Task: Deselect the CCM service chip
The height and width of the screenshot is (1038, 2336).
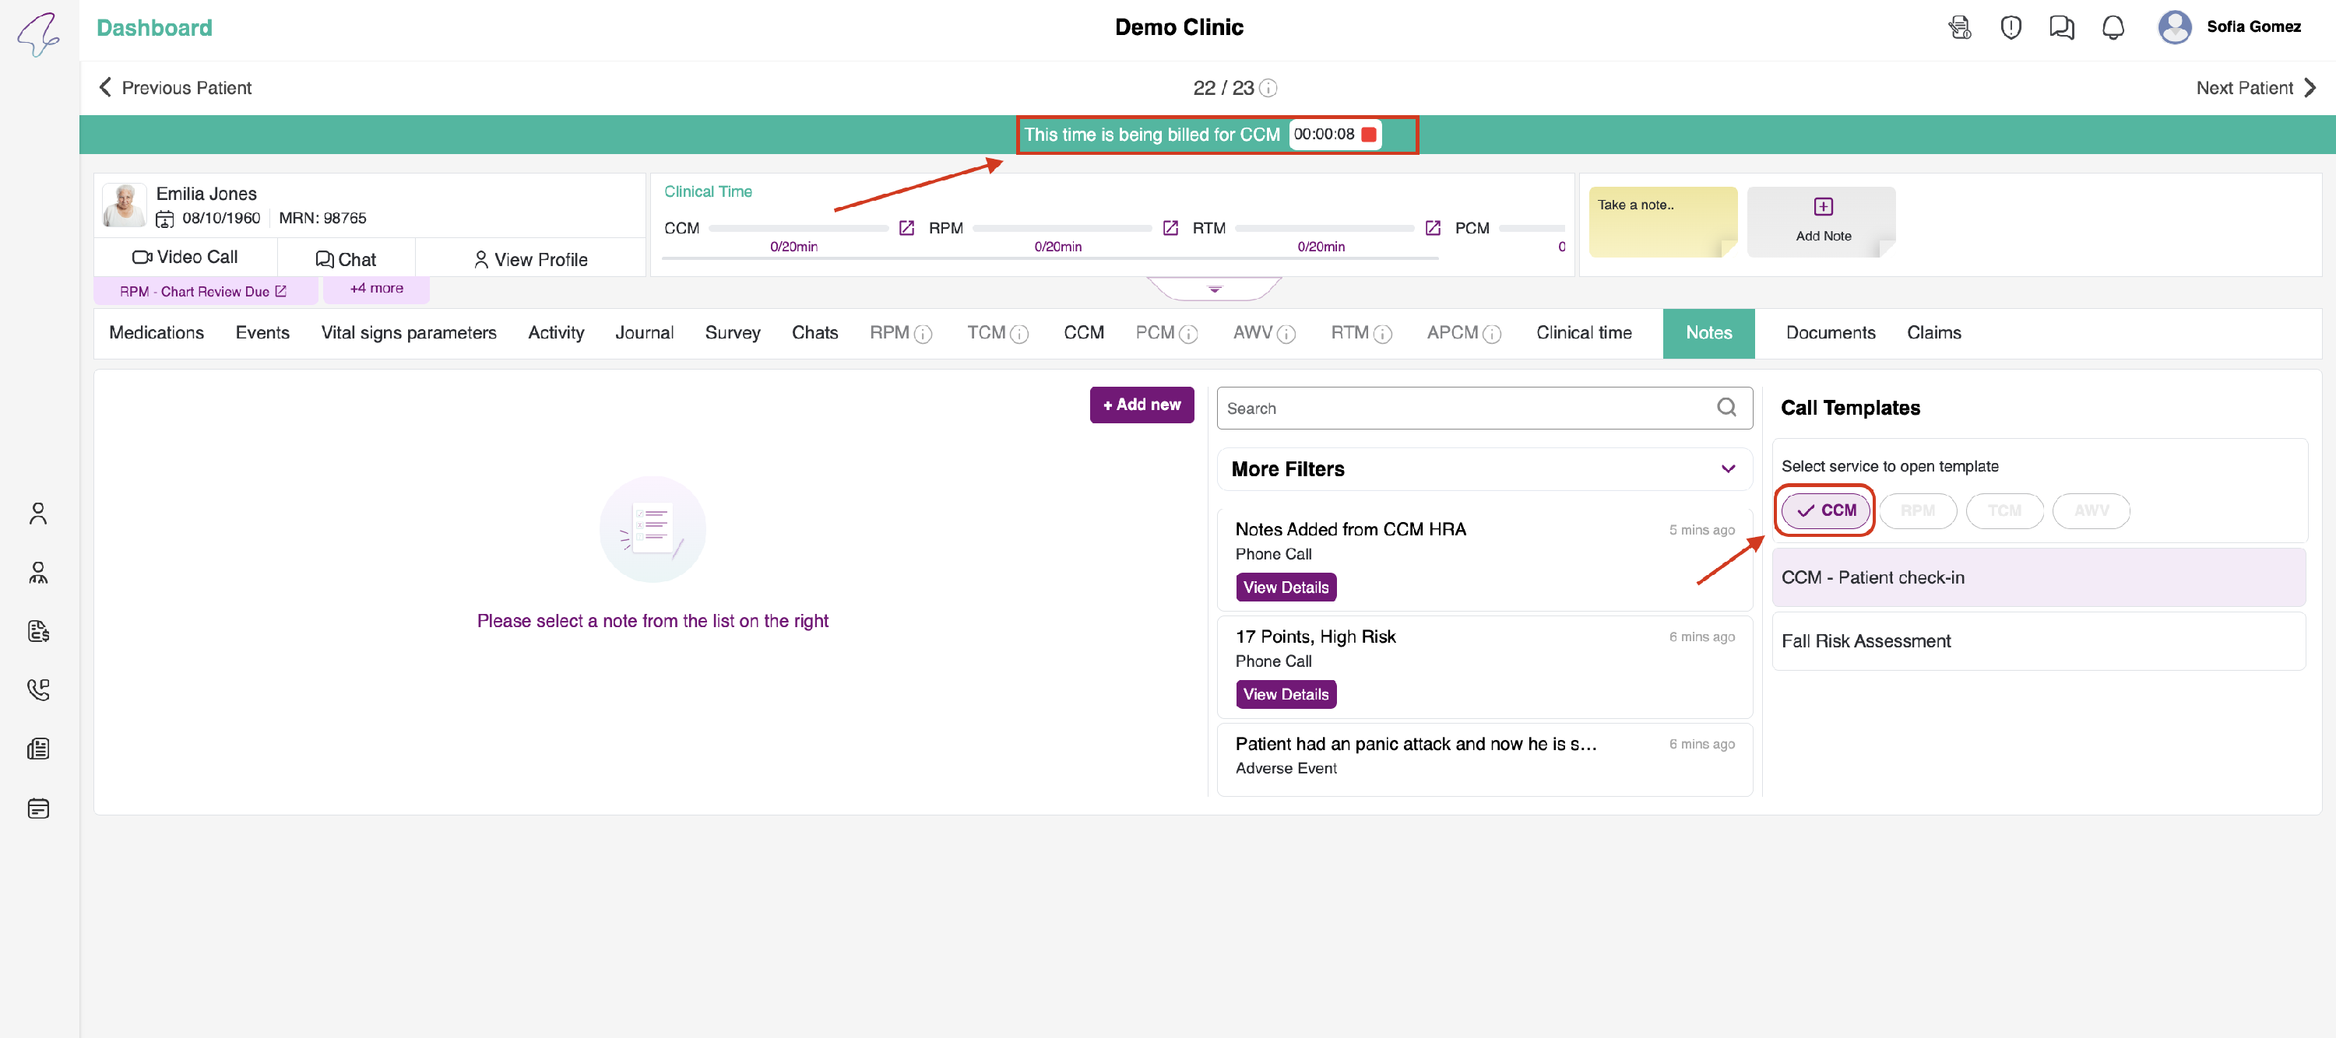Action: point(1825,510)
